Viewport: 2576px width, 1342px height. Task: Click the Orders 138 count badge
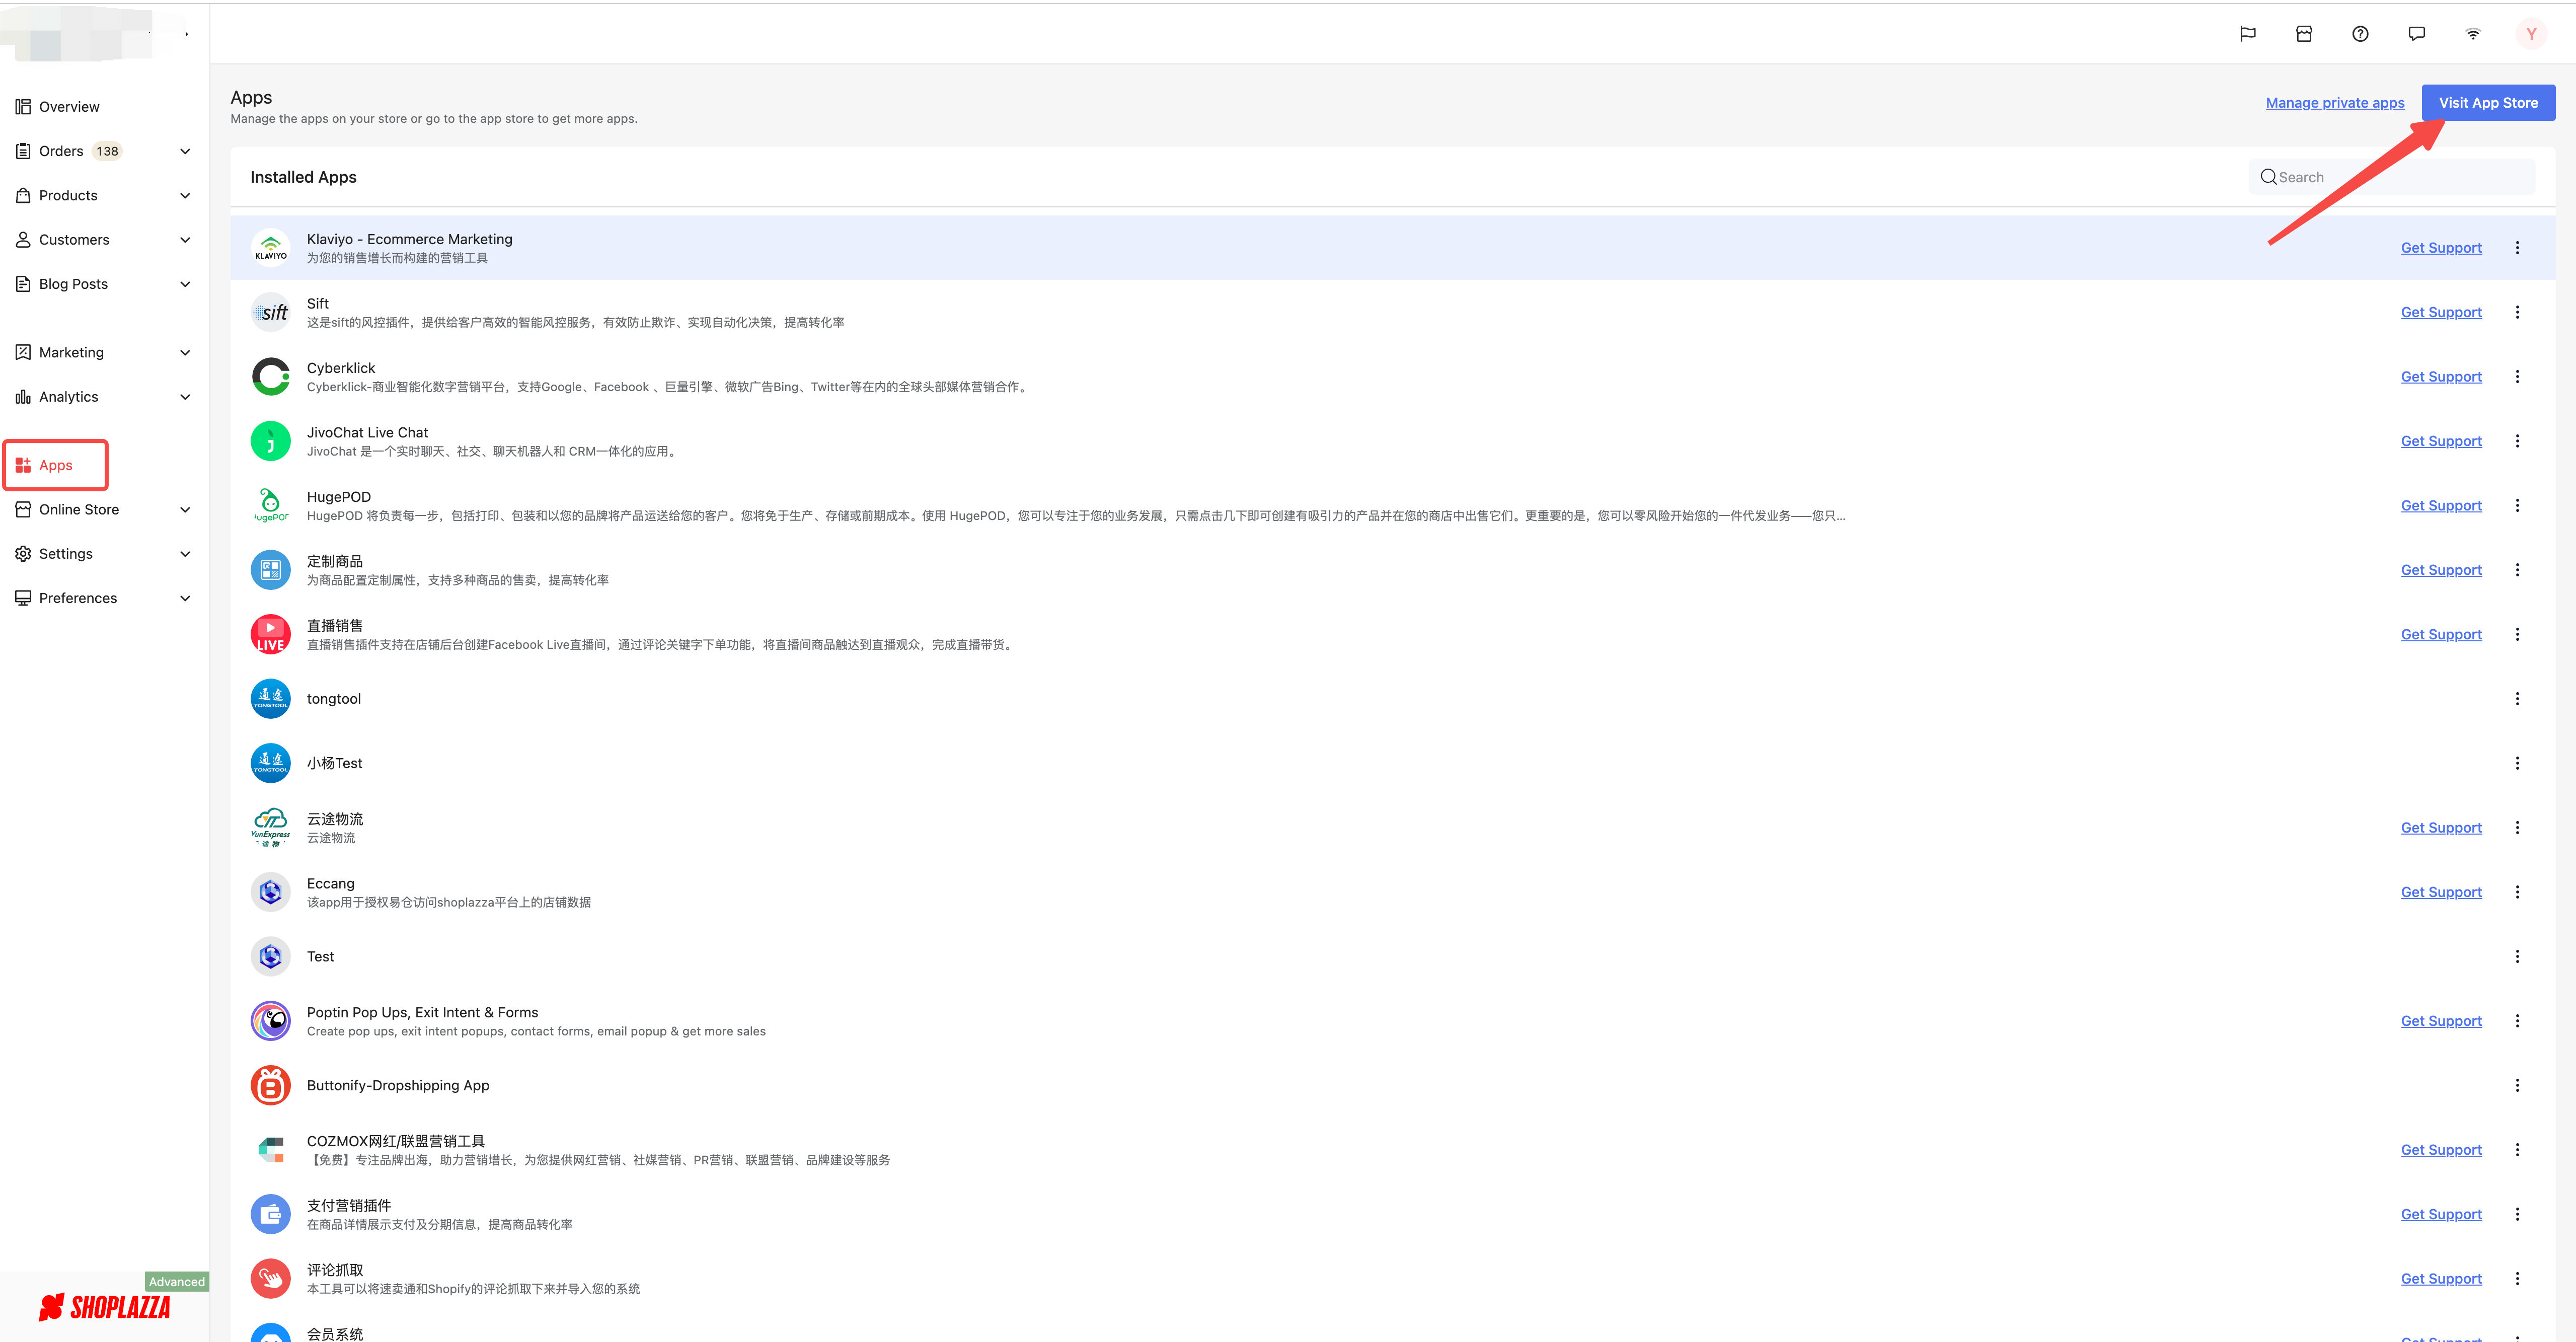tap(107, 151)
